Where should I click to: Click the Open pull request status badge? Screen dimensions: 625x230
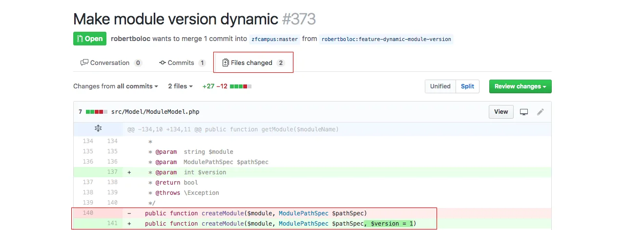(90, 39)
